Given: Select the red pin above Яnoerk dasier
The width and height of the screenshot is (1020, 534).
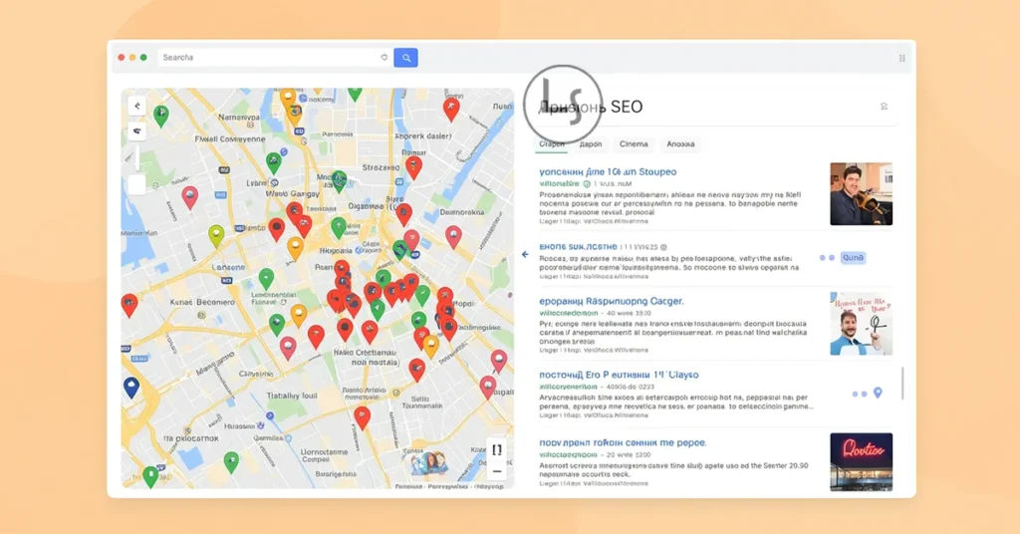Looking at the screenshot, I should (451, 110).
